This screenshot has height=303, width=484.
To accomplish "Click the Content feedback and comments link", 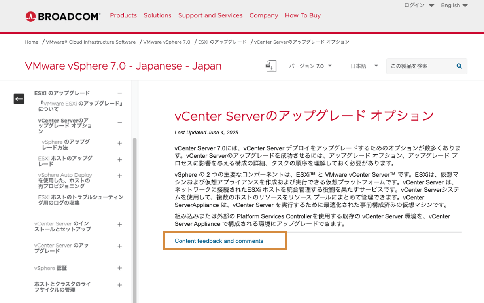I will 219,241.
